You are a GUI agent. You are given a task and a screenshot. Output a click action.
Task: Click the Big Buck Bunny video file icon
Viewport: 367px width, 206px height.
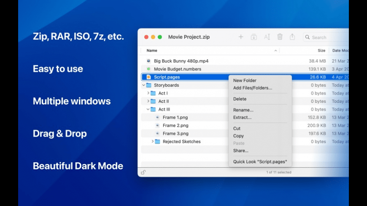(x=148, y=61)
